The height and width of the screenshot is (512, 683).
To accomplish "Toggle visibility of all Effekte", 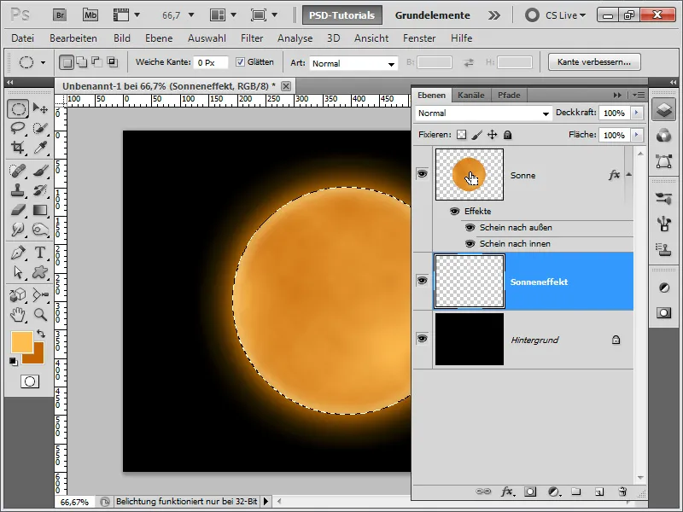I will click(454, 211).
